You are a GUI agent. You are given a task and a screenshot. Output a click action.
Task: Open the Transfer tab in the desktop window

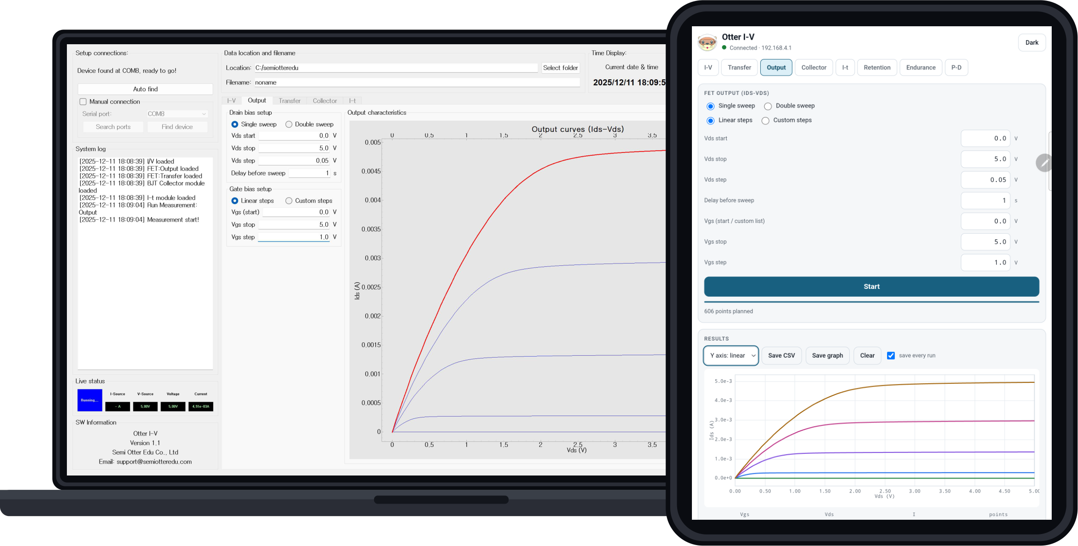[x=289, y=101]
